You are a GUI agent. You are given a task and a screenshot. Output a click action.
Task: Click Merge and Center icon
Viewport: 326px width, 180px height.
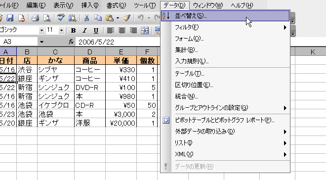pos(145,31)
